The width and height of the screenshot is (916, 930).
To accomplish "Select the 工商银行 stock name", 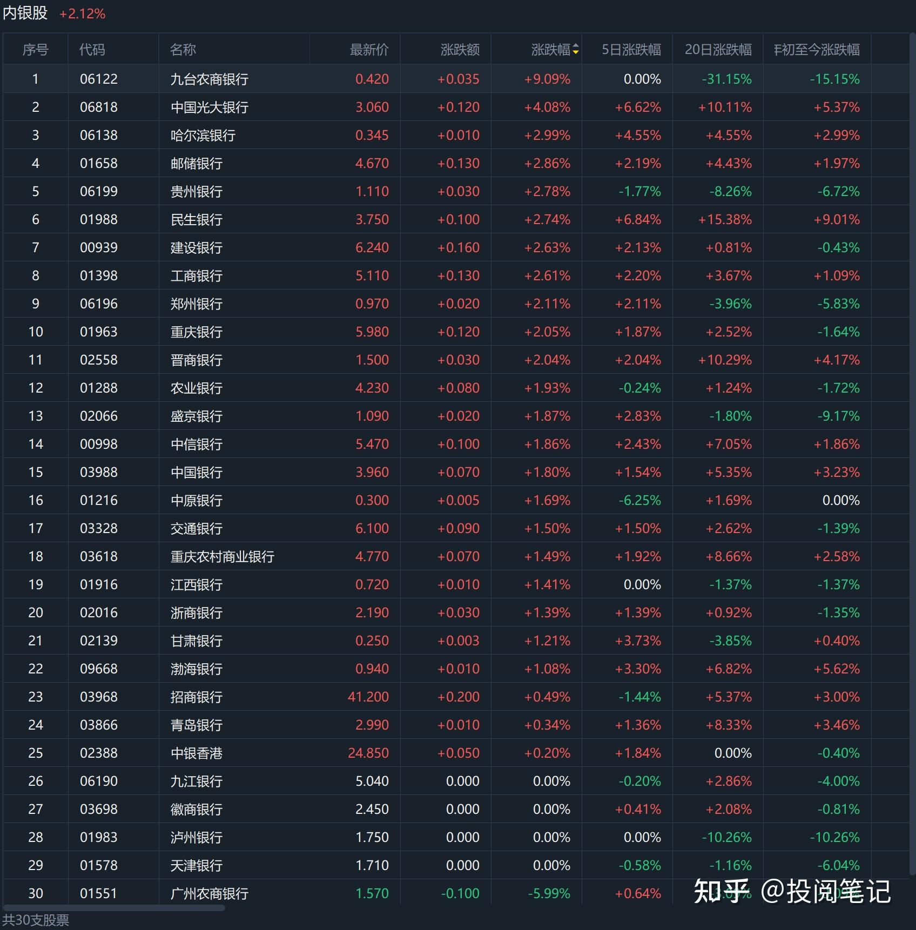I will 197,275.
